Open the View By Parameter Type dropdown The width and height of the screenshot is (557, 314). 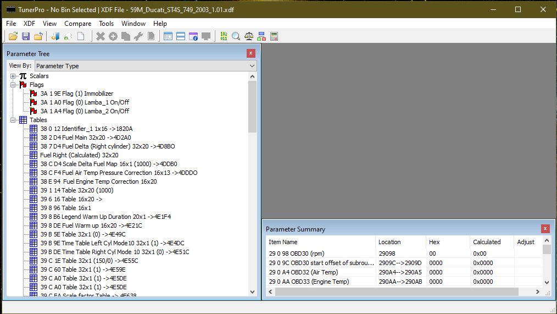(146, 66)
